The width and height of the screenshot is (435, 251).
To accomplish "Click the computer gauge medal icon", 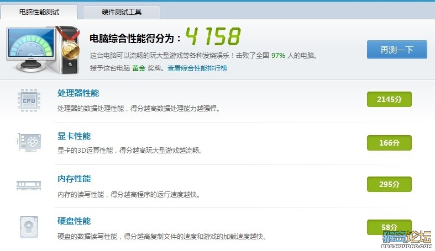I will click(x=43, y=50).
